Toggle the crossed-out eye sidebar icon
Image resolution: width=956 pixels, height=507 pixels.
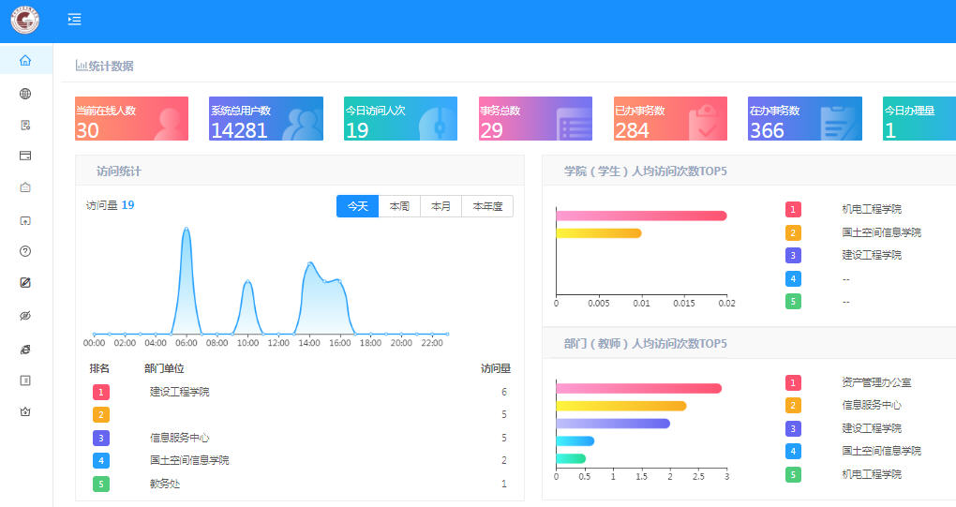pyautogui.click(x=25, y=316)
